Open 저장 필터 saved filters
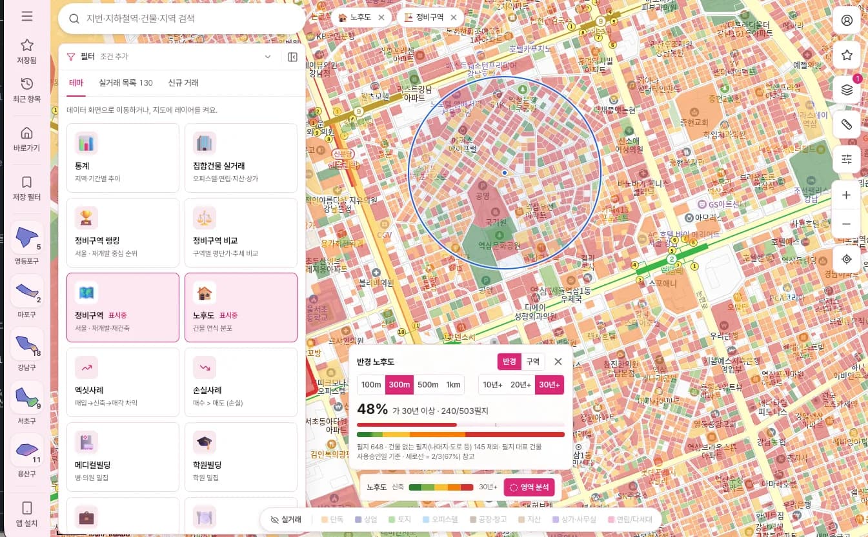868x537 pixels. pos(26,188)
